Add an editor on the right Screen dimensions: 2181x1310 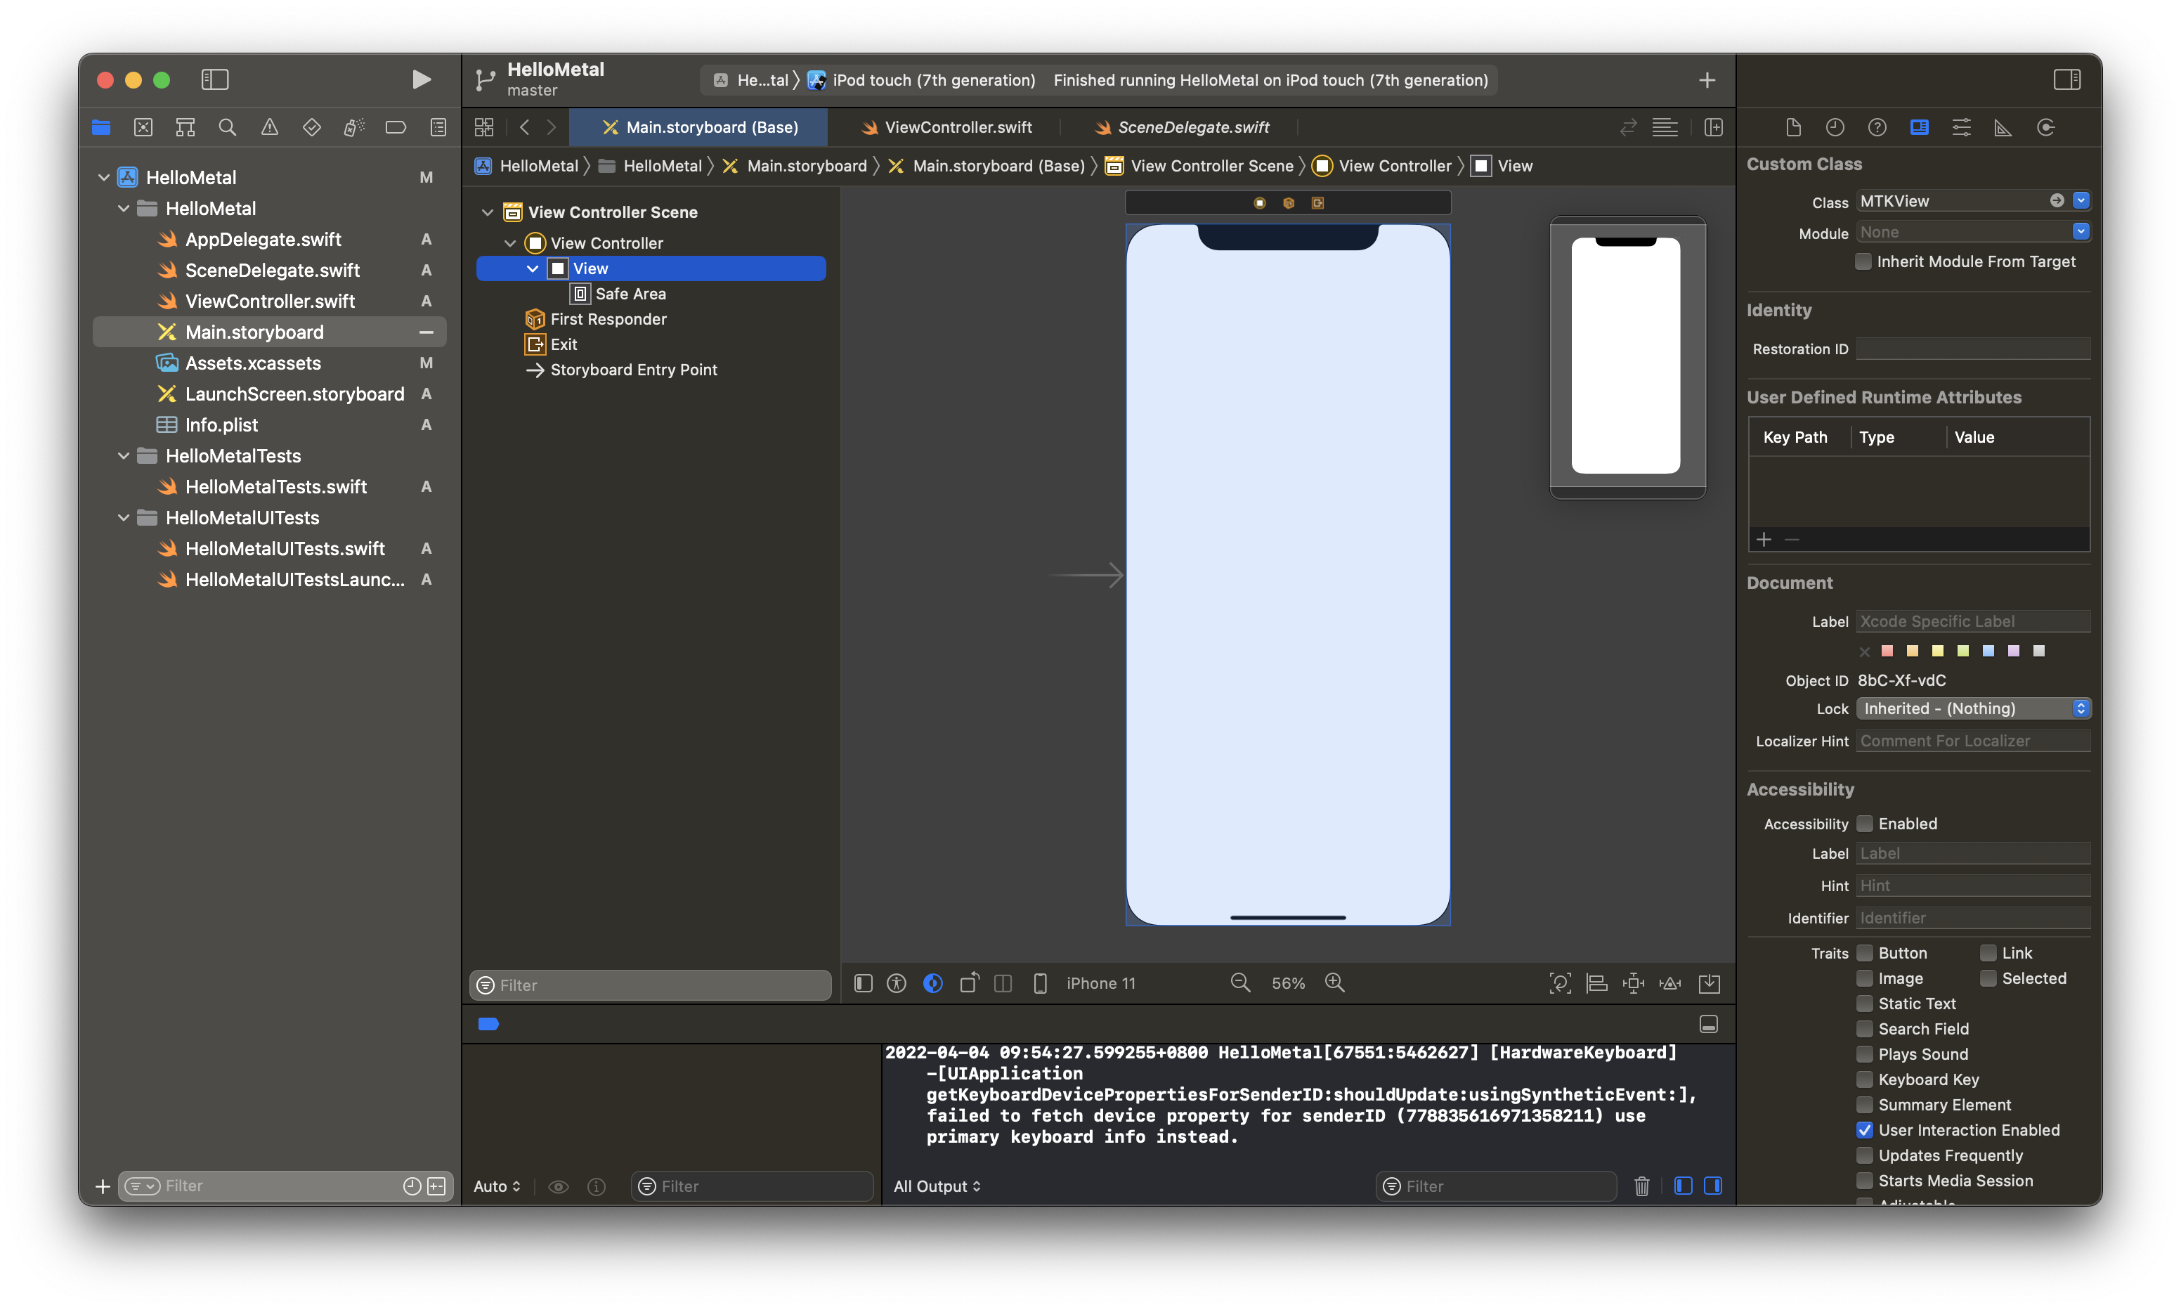click(1713, 128)
